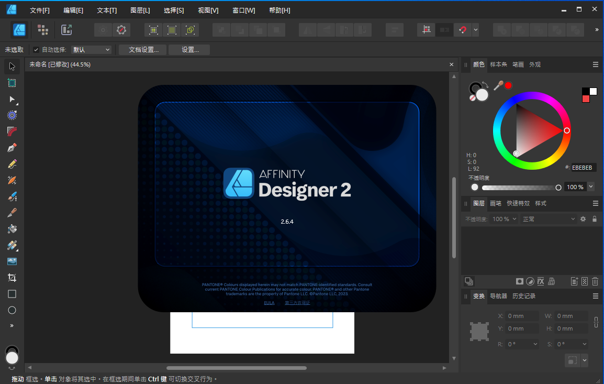This screenshot has height=384, width=604.
Task: Select the Pen tool
Action: [x=12, y=148]
